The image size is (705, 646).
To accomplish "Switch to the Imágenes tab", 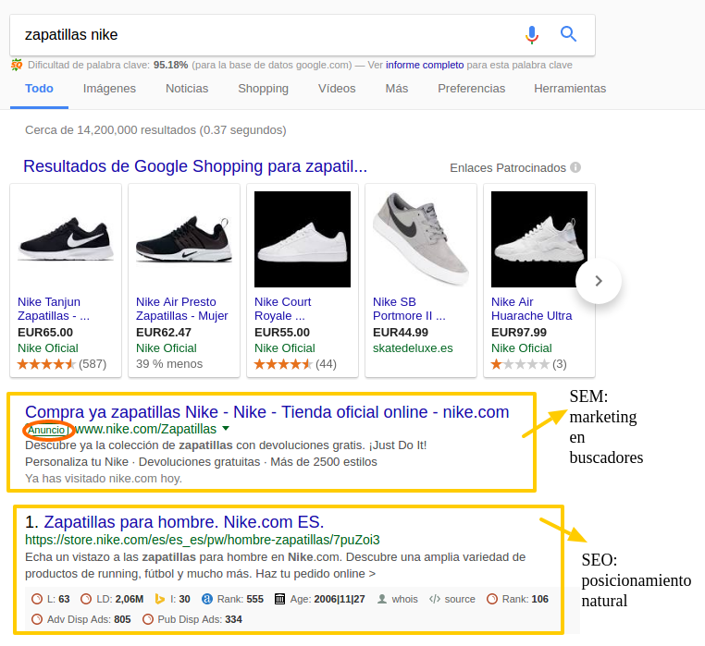I will 109,89.
